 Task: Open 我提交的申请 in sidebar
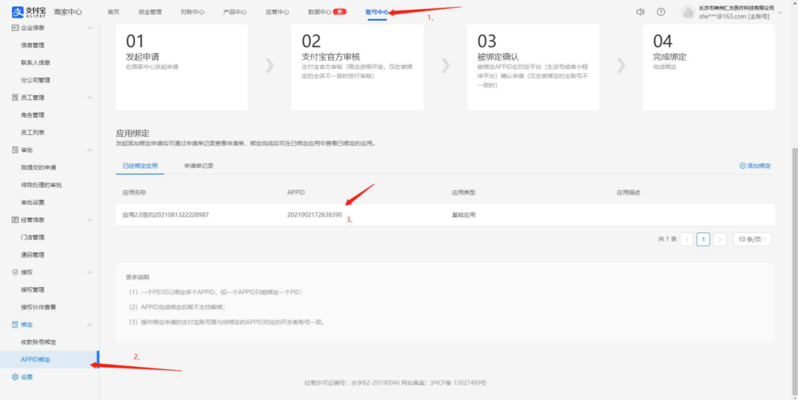click(38, 168)
